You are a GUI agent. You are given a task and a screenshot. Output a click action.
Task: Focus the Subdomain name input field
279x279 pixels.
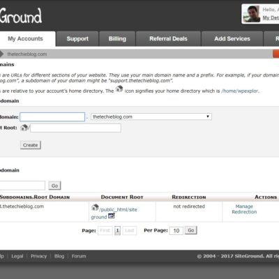coord(52,116)
